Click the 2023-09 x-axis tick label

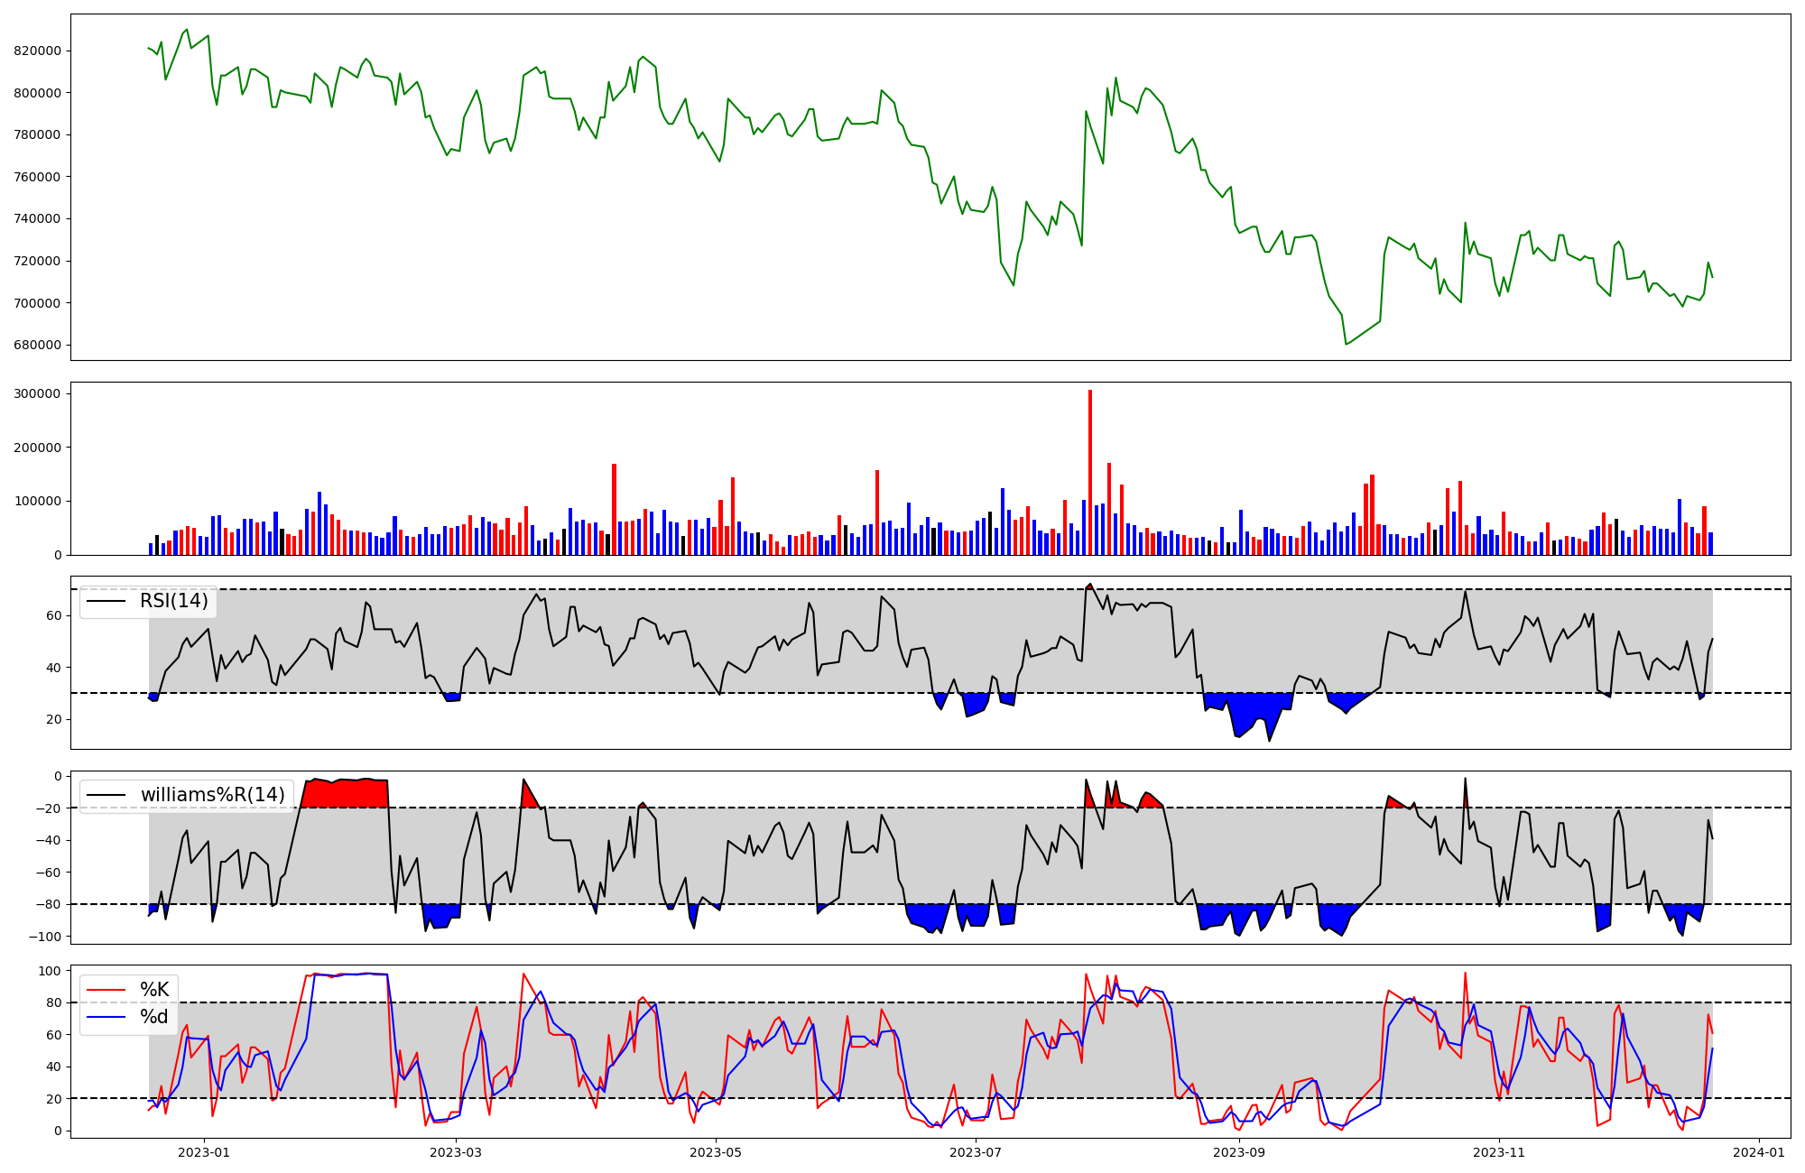[1238, 1152]
